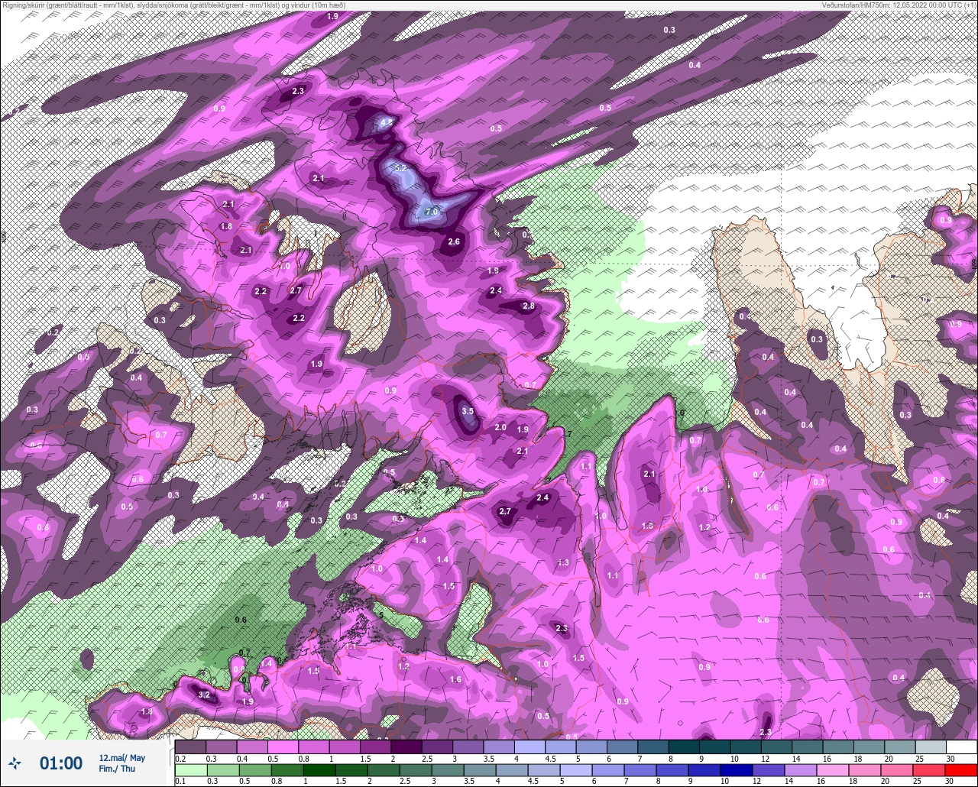
Task: Click the 7.0 precipitation maximum on the map
Action: click(431, 212)
